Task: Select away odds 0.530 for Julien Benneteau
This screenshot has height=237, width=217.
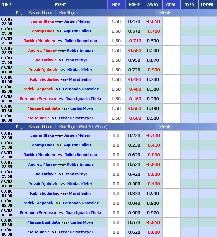Action: 153,41
